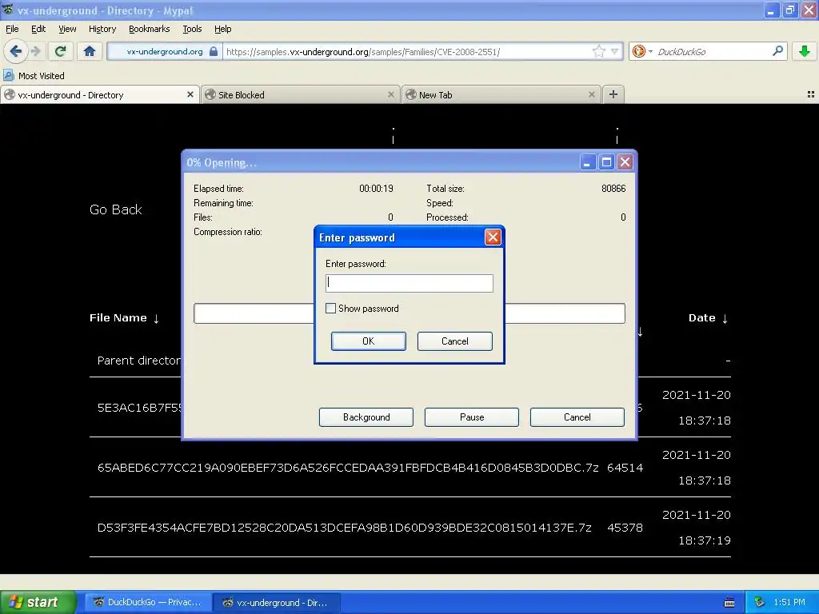Confirm the password with OK
The height and width of the screenshot is (614, 819).
pos(368,341)
